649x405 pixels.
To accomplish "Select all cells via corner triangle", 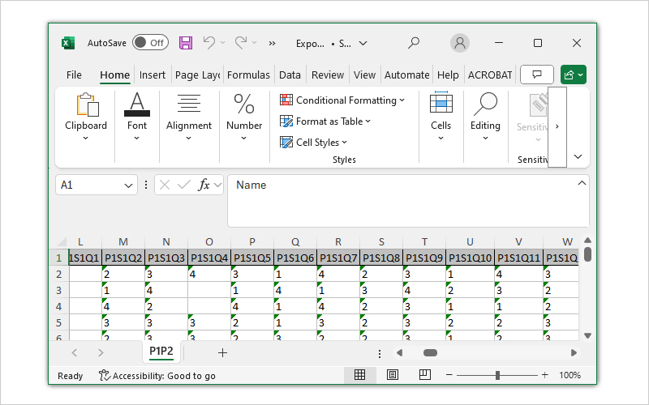I will pos(62,241).
